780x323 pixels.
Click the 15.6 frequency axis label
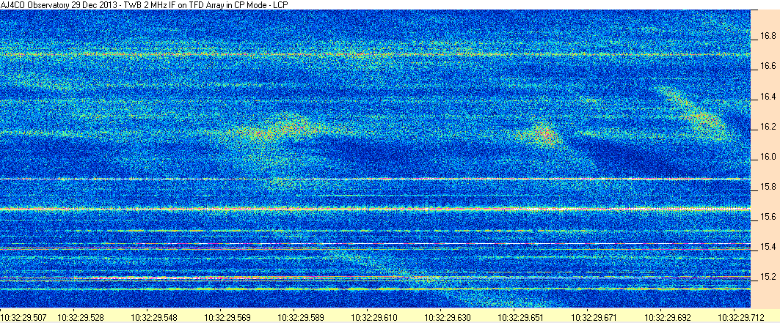(768, 217)
